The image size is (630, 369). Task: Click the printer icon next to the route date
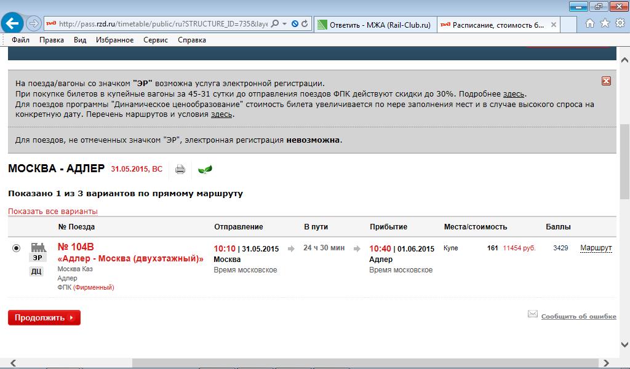click(x=180, y=169)
